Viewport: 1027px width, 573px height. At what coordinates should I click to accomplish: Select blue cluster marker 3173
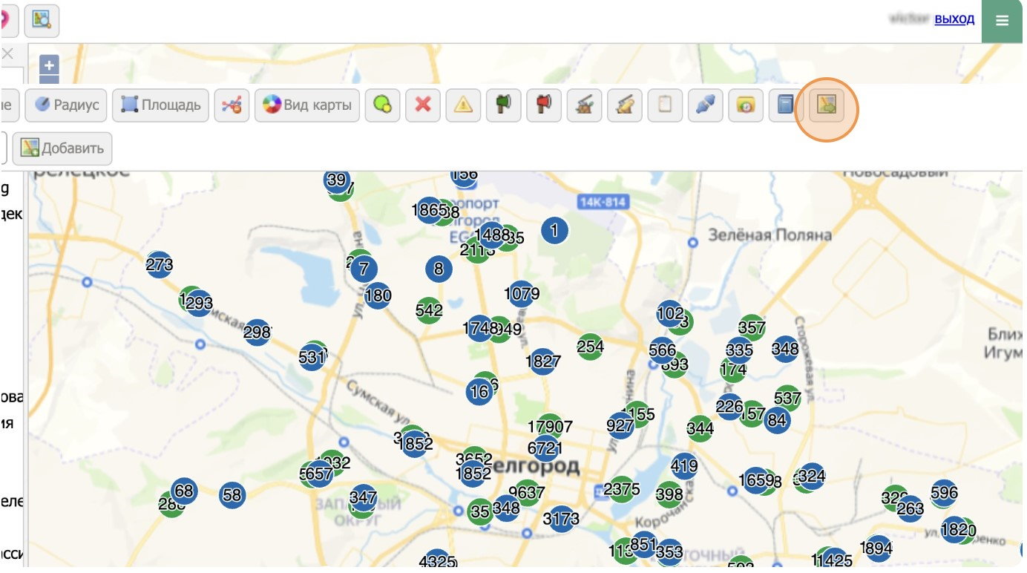pos(561,518)
